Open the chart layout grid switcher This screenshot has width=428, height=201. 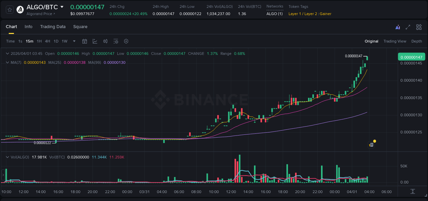click(419, 27)
